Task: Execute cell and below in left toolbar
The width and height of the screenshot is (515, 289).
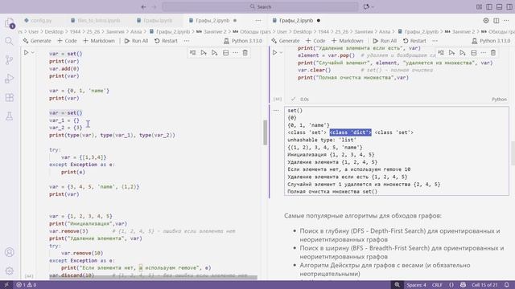Action: click(x=215, y=53)
